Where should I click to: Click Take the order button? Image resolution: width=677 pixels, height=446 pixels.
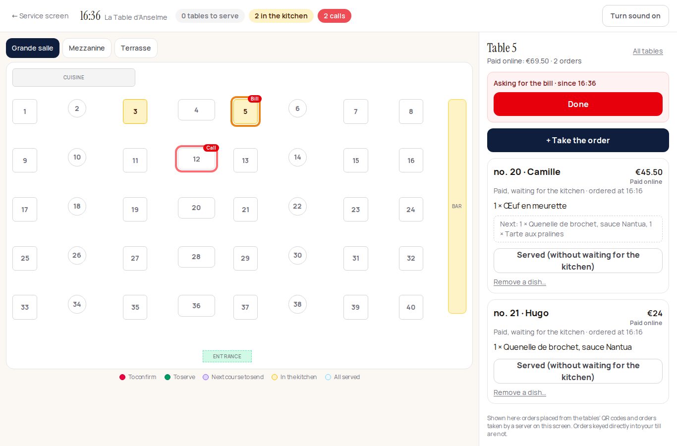click(x=578, y=140)
